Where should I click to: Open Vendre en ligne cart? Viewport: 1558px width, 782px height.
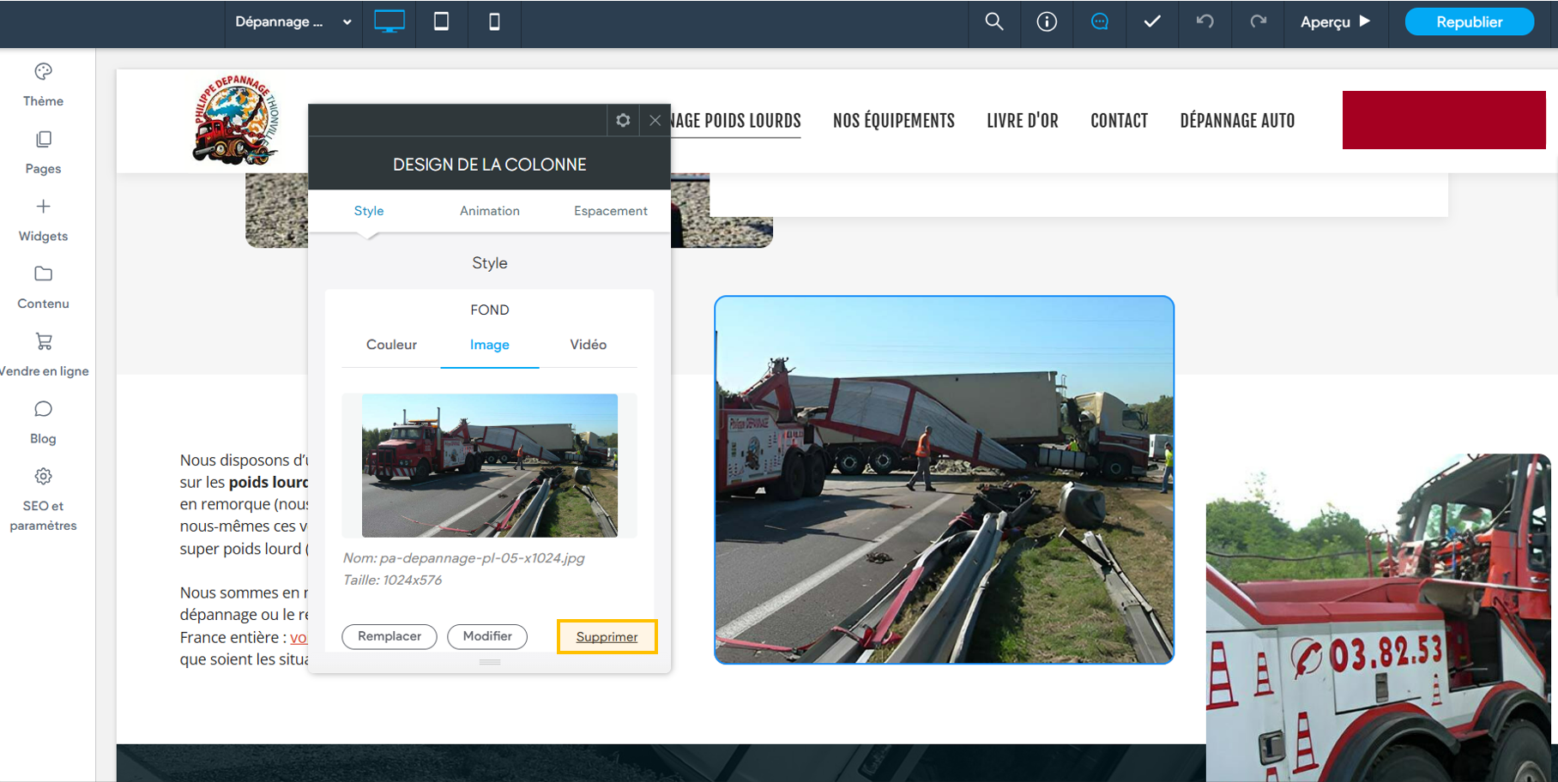click(x=44, y=355)
